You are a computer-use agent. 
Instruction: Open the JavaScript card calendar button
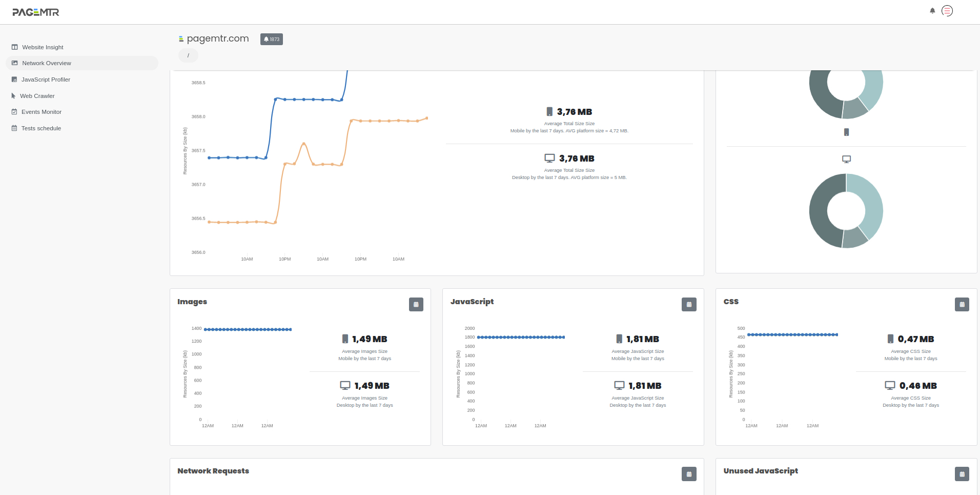[689, 305]
